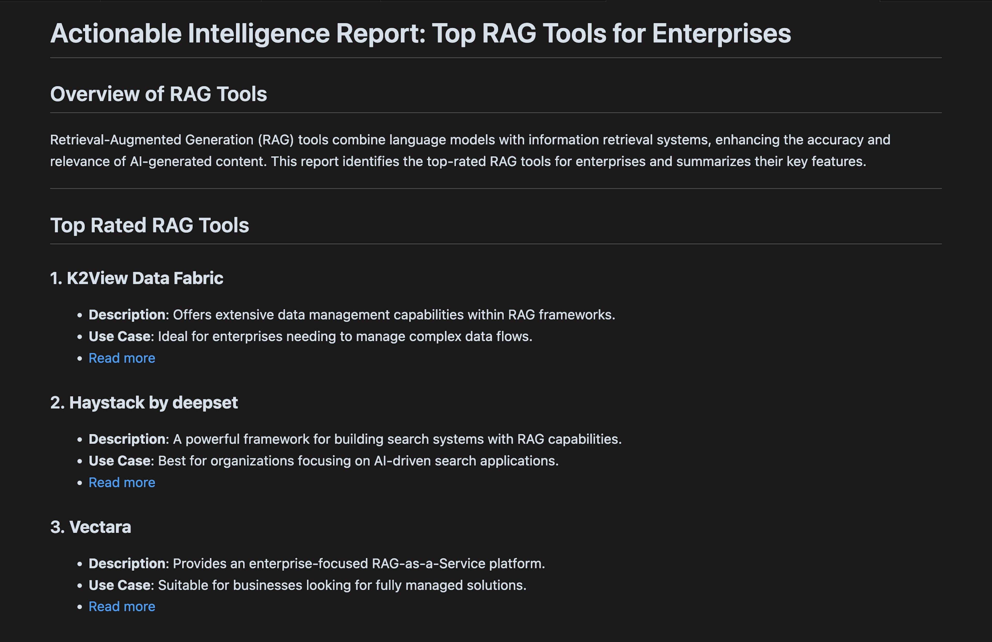Select the 'Top Rated RAG Tools' heading

point(149,226)
